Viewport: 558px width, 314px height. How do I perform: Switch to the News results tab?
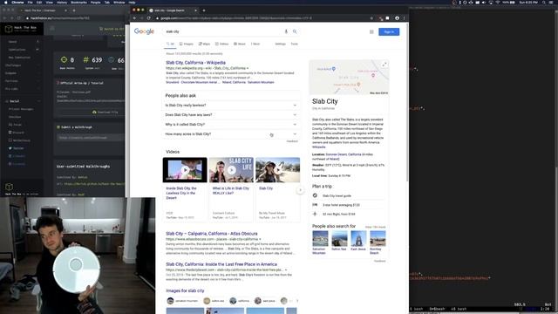[240, 44]
